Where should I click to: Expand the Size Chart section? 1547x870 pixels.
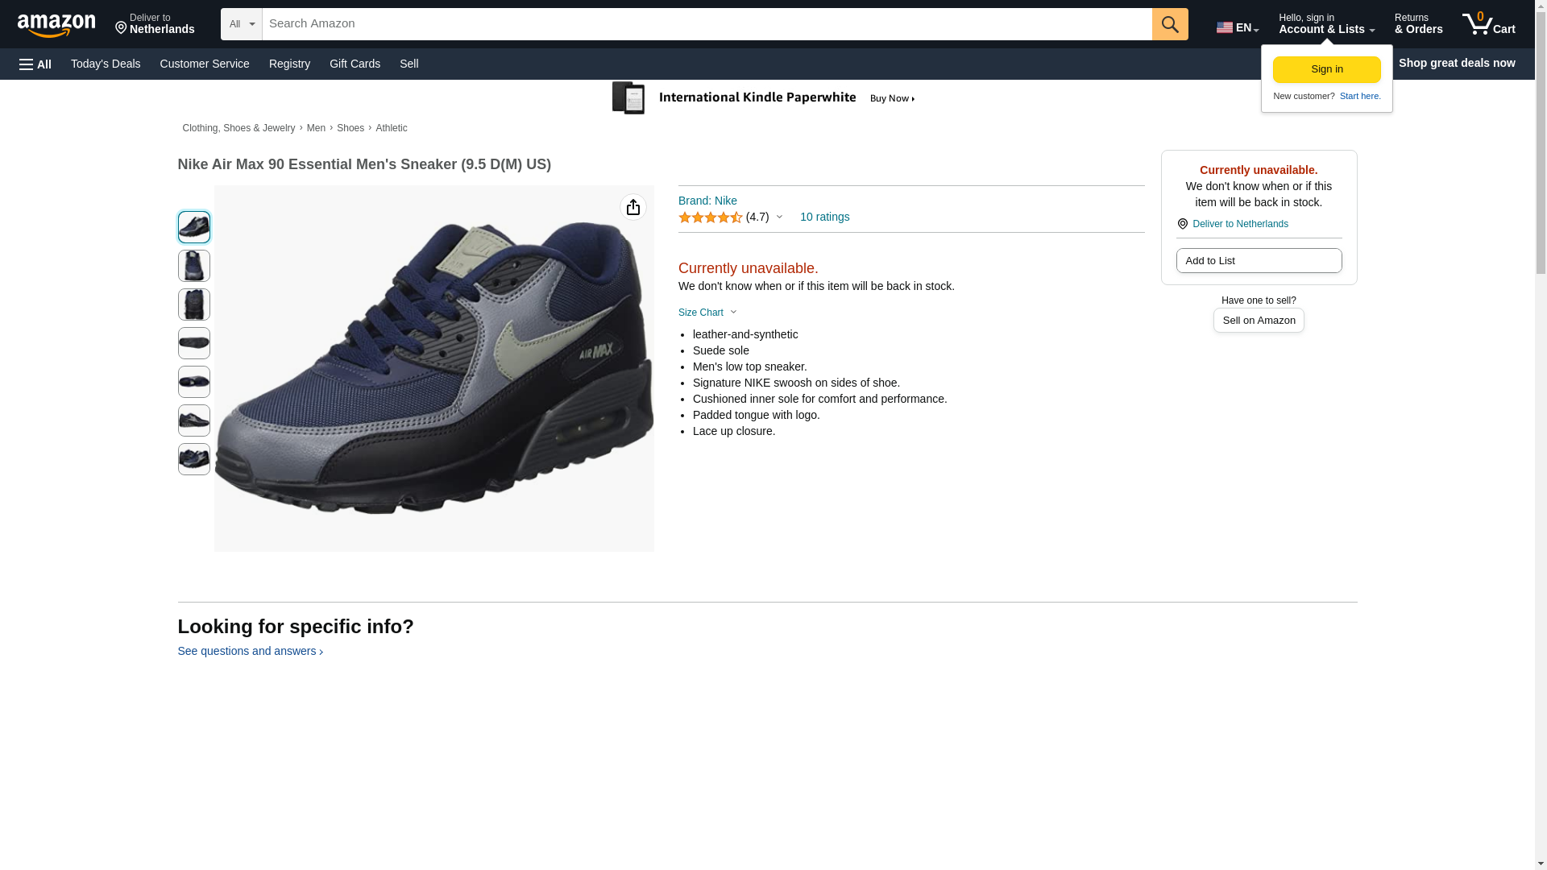tap(707, 313)
